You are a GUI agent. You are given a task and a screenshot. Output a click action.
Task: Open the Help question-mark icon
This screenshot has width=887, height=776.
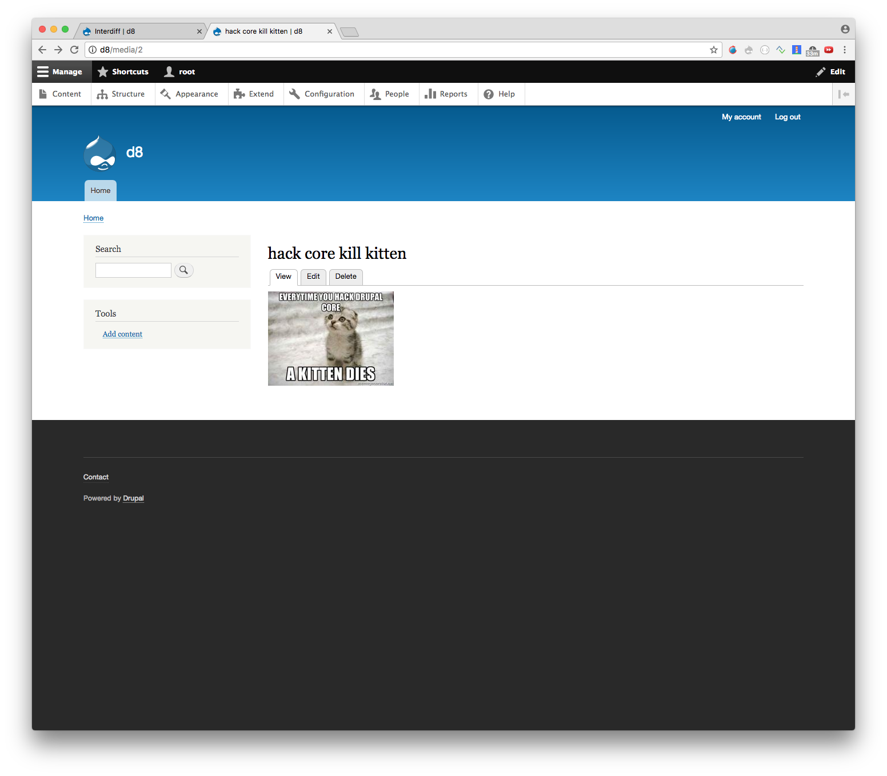[489, 94]
